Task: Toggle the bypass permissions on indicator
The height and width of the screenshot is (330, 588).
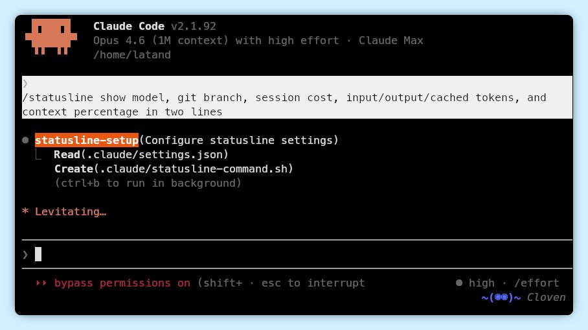Action: [122, 283]
